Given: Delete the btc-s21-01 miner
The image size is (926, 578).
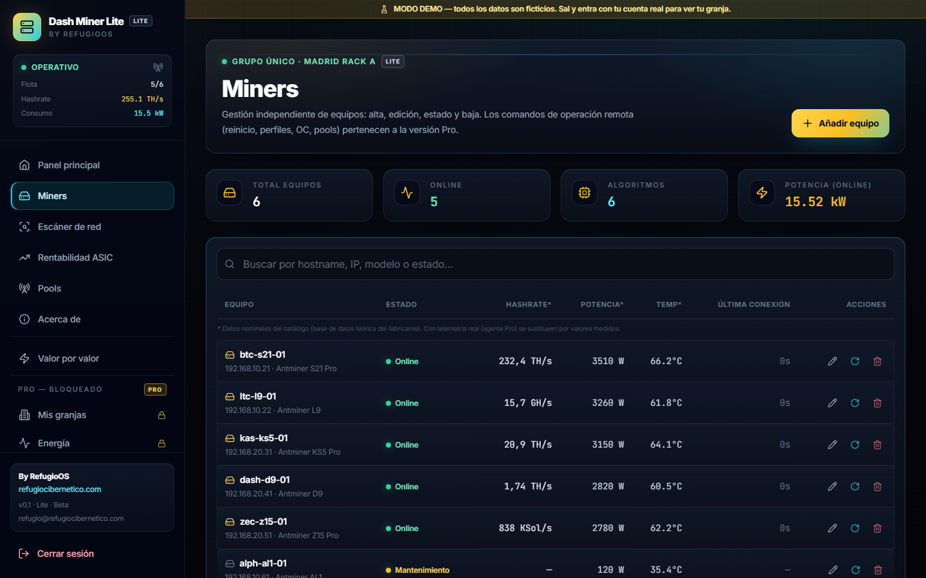Looking at the screenshot, I should point(877,362).
